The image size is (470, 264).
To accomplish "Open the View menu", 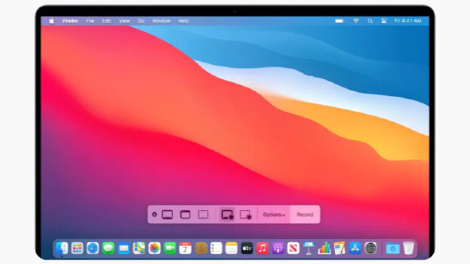I will click(x=124, y=21).
